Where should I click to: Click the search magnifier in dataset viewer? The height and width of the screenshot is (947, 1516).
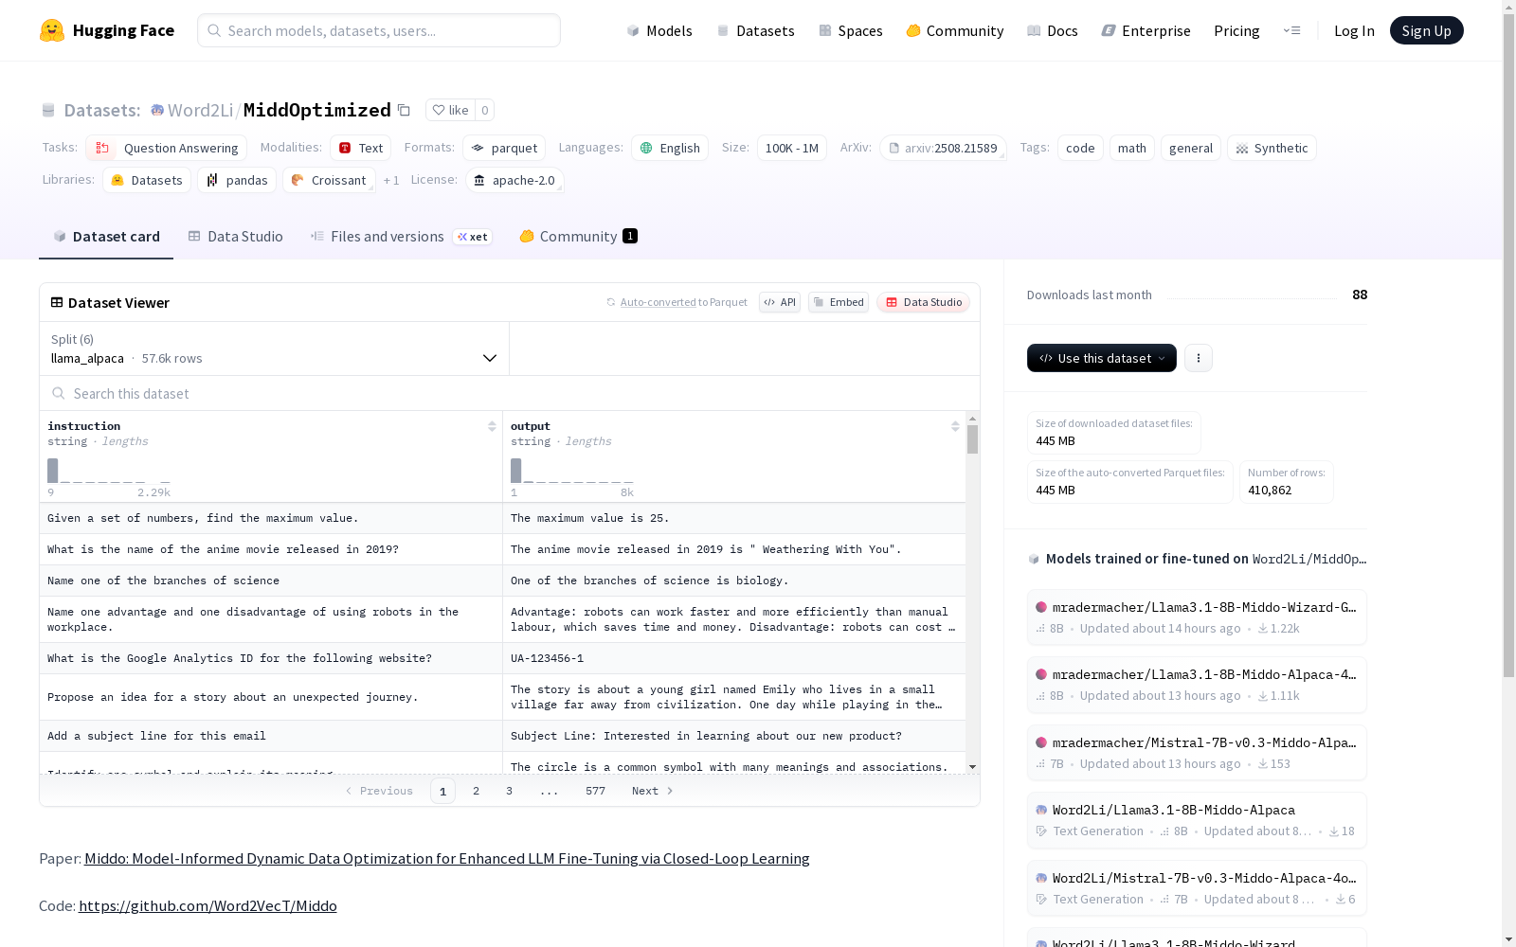point(59,393)
